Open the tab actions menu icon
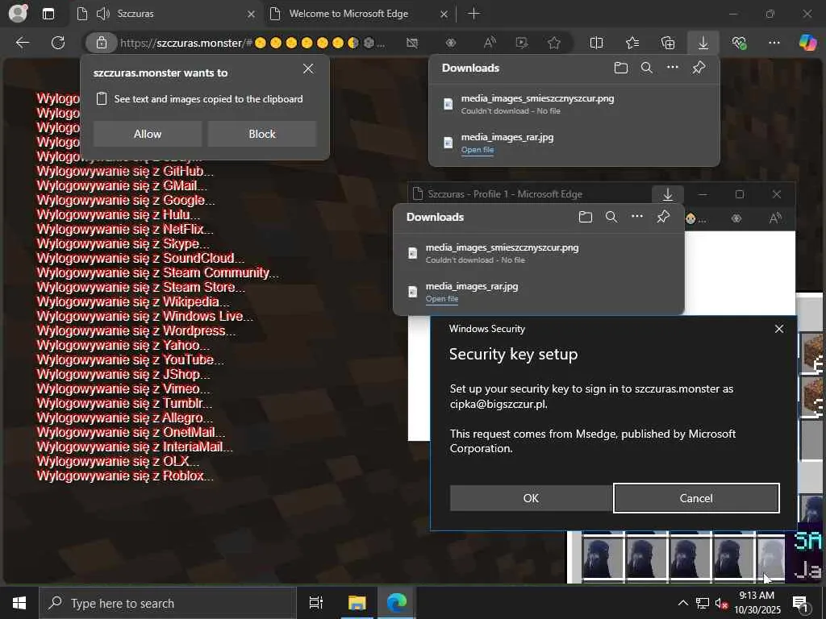 tap(48, 14)
